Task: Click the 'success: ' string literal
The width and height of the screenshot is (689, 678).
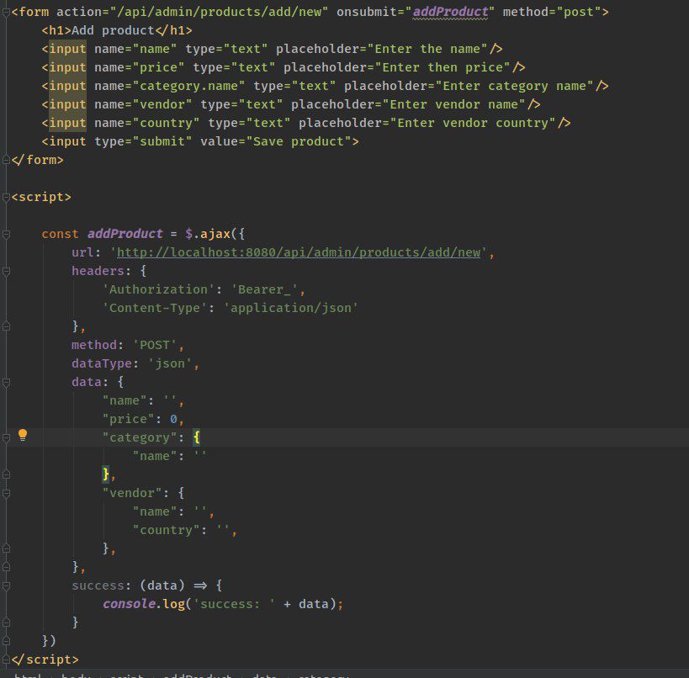Action: pos(234,604)
